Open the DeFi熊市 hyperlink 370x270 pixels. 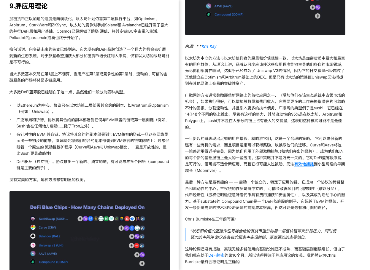pos(216,255)
